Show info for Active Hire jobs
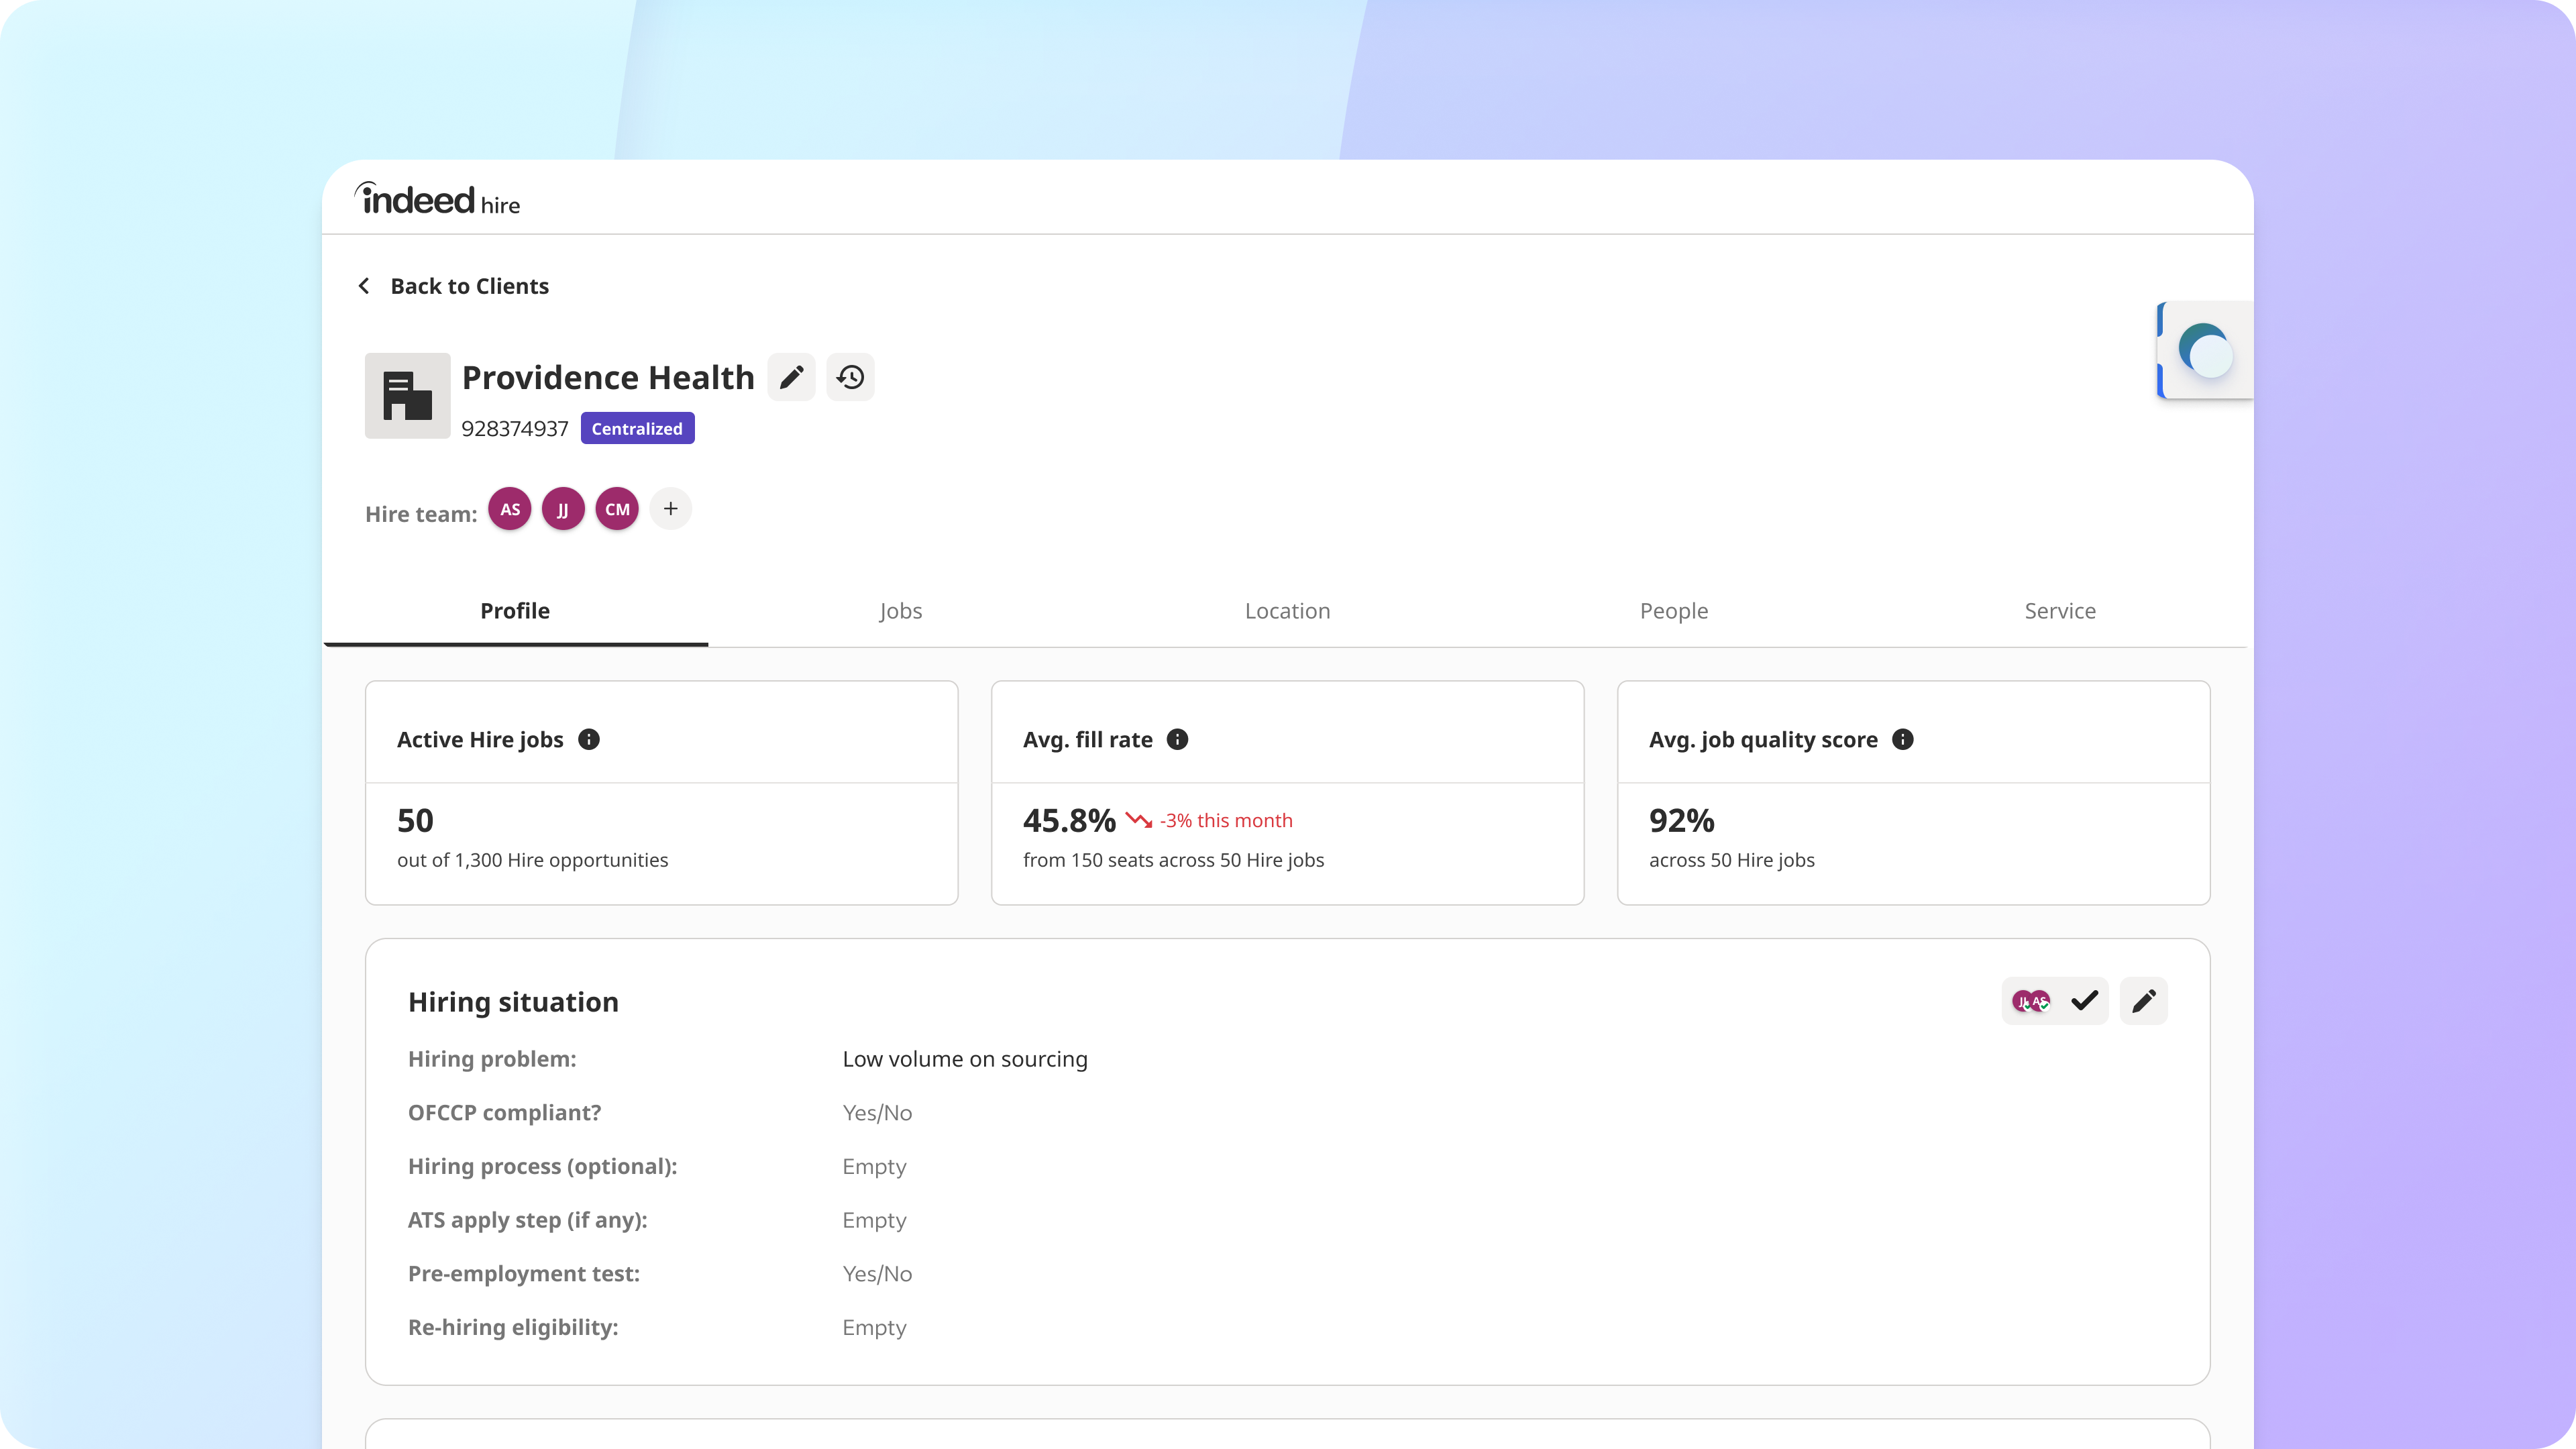Image resolution: width=2576 pixels, height=1449 pixels. (x=589, y=739)
